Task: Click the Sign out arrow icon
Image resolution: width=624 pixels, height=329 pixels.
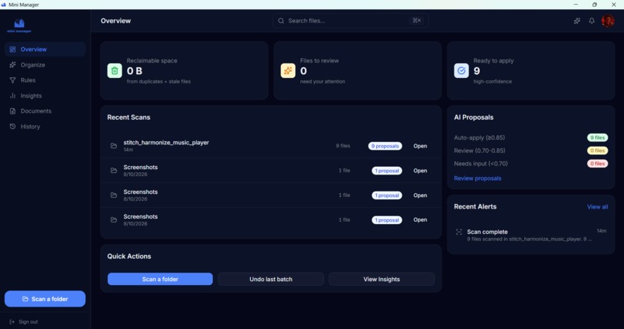Action: 12,322
